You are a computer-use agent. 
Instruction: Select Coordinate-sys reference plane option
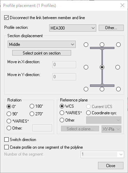click(88, 113)
